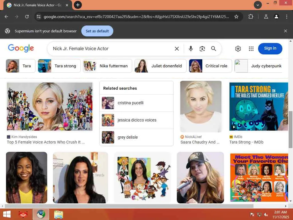293x220 pixels.
Task: Open the red taskbar app icon
Action: point(23,214)
